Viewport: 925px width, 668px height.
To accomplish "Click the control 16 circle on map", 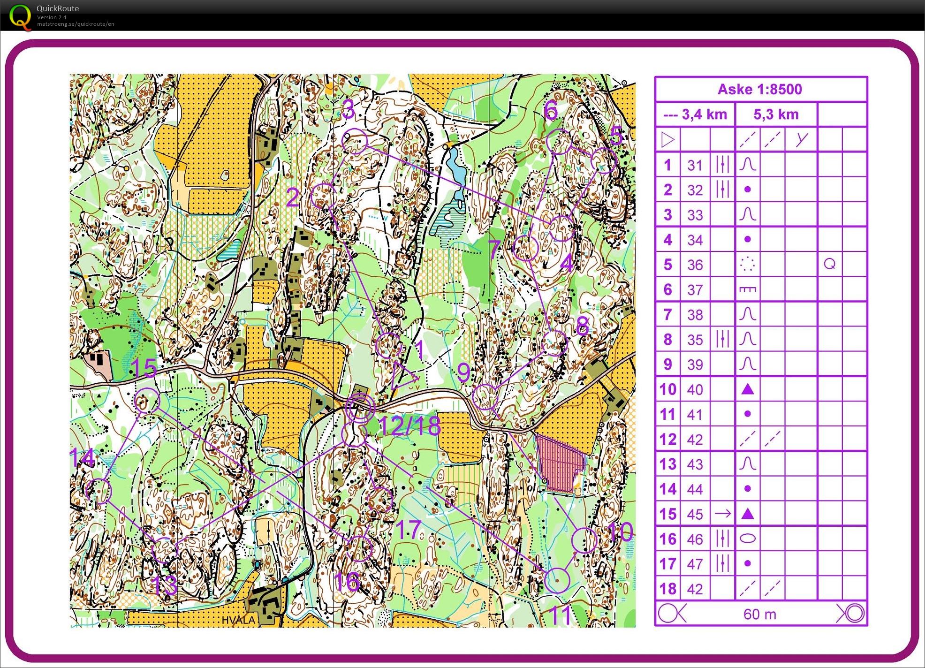I will 360,548.
